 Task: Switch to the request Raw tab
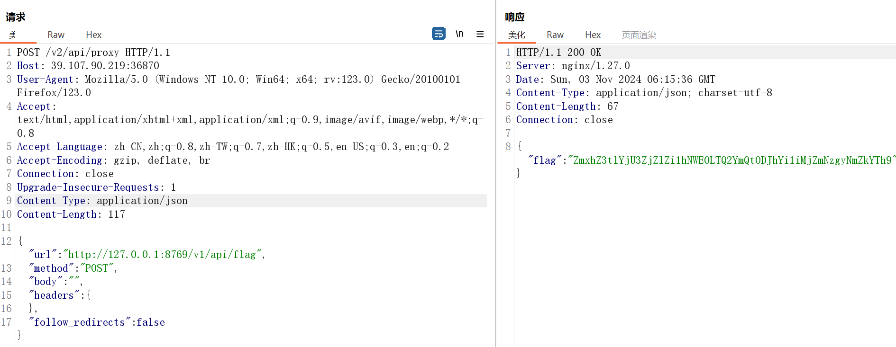click(56, 35)
